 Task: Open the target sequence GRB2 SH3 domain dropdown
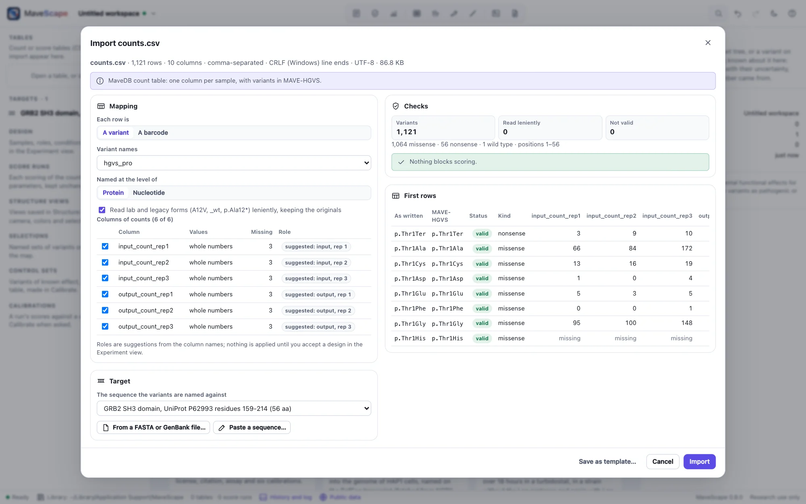click(234, 408)
